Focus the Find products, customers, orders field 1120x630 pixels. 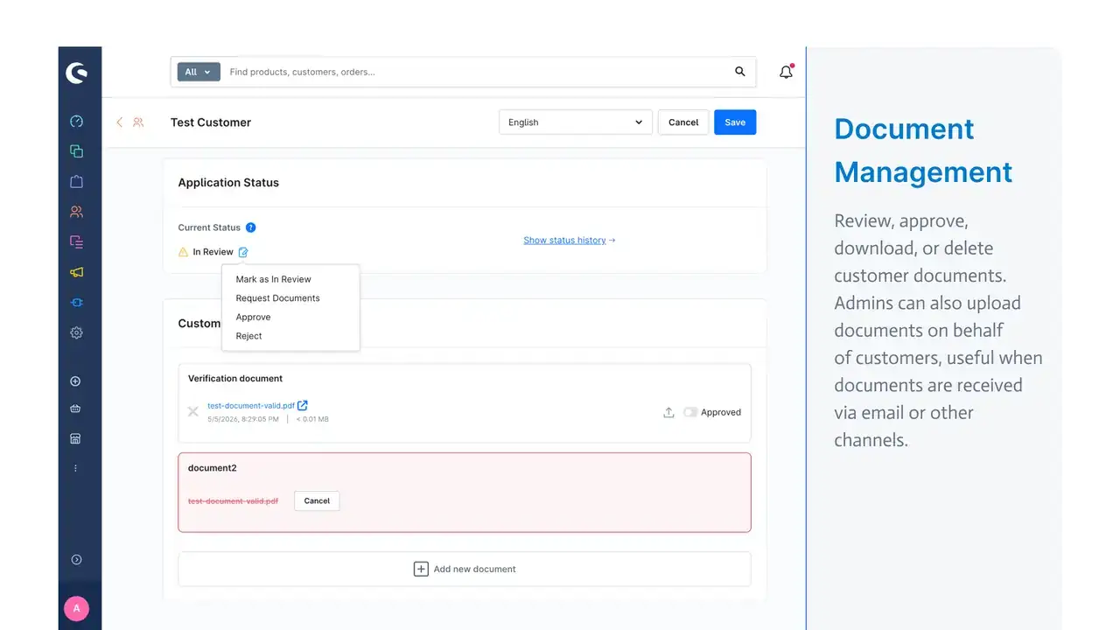477,72
